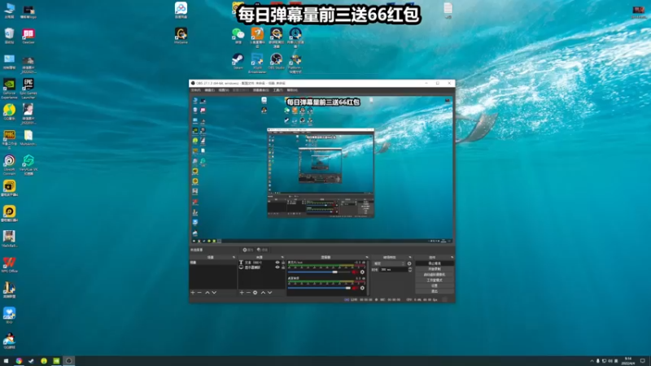
Task: Mute the desktop audio channel
Action: click(x=355, y=288)
